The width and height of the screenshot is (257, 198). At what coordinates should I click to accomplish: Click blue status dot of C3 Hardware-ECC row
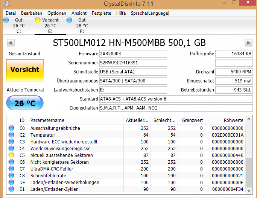[11, 142]
